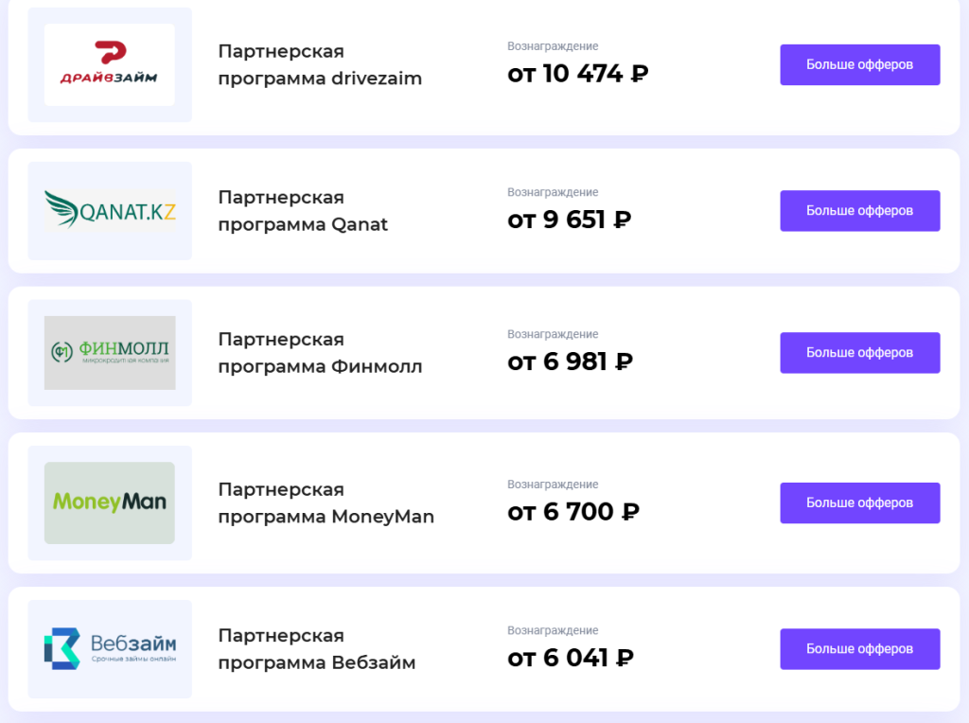The width and height of the screenshot is (969, 723).
Task: Click the MoneyMan logo
Action: (x=110, y=503)
